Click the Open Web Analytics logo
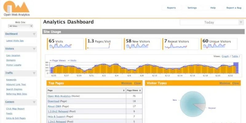The image size is (246, 123). (16, 9)
